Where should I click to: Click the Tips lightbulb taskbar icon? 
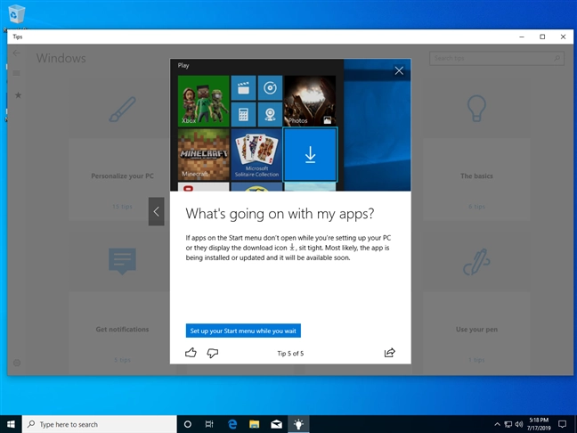[298, 424]
